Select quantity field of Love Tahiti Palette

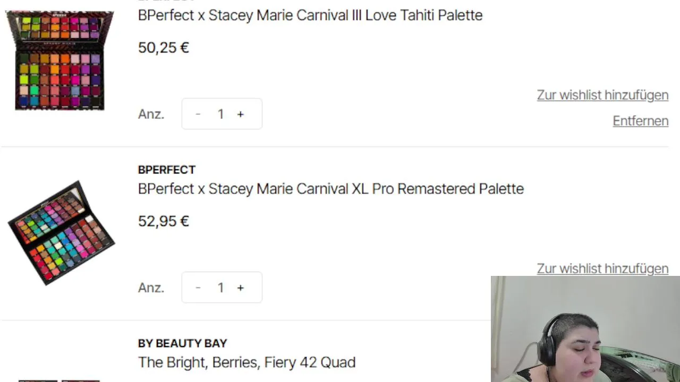(x=220, y=114)
